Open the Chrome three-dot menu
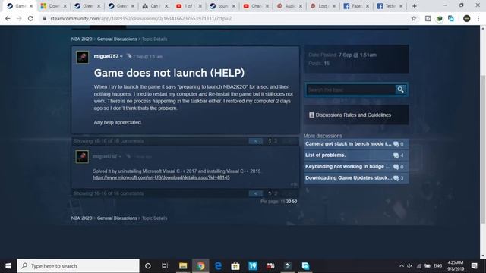486x273 pixels. (478, 18)
